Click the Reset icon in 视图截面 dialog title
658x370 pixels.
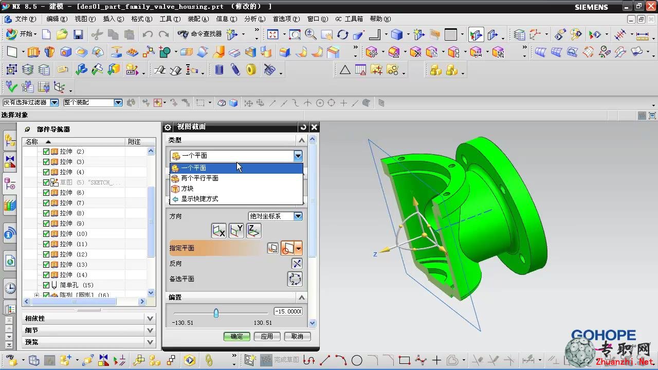click(x=303, y=127)
